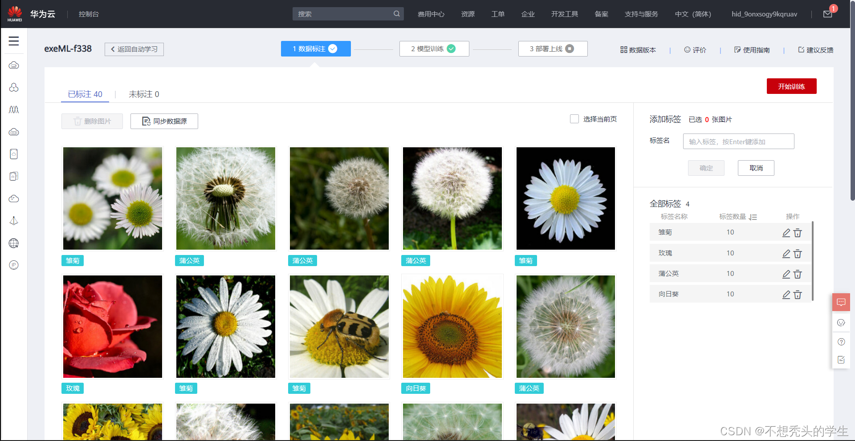Viewport: 855px width, 441px height.
Task: Open 费用中心 in top menu
Action: 431,14
